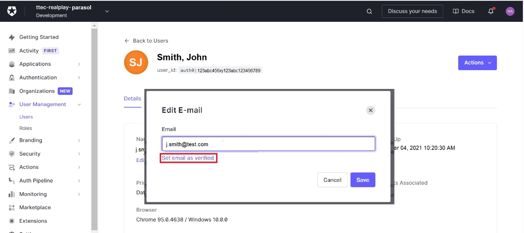The height and width of the screenshot is (233, 524).
Task: Click the Getting Started lightning icon
Action: pos(12,37)
